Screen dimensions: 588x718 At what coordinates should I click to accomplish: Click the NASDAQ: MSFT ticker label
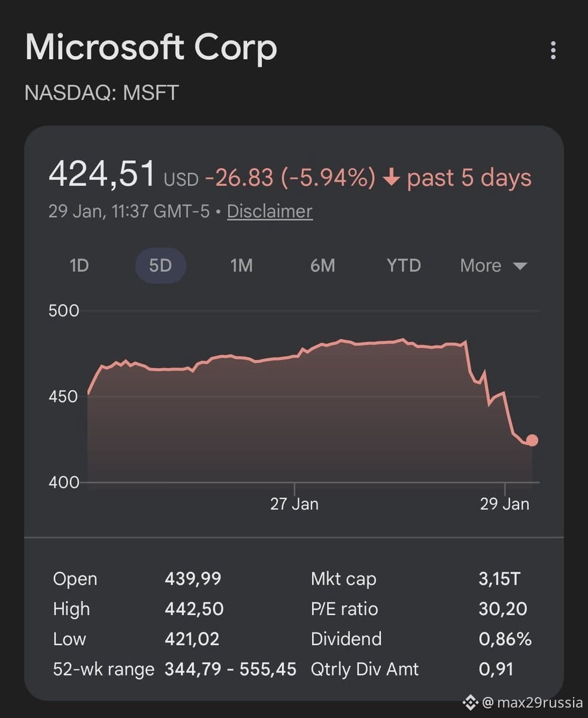pyautogui.click(x=102, y=93)
